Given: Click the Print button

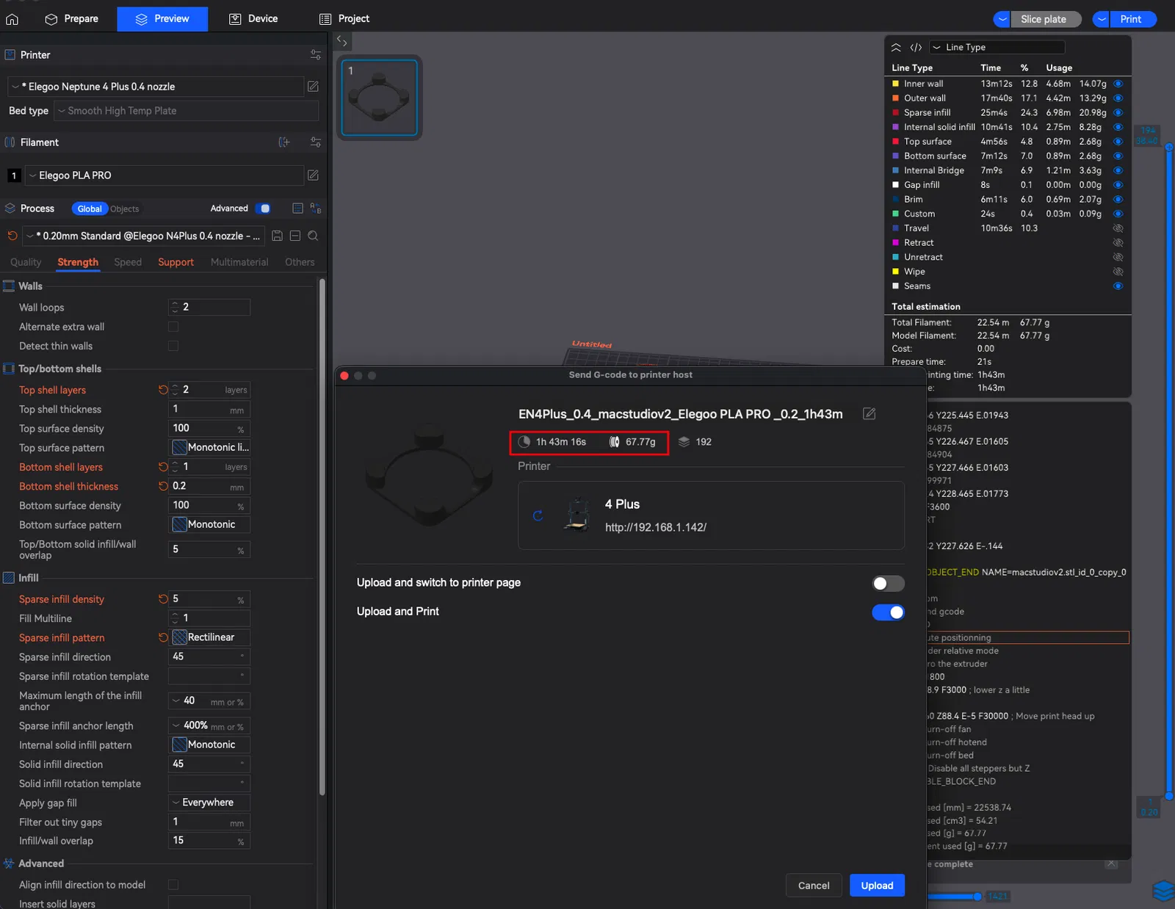Looking at the screenshot, I should (x=1133, y=19).
